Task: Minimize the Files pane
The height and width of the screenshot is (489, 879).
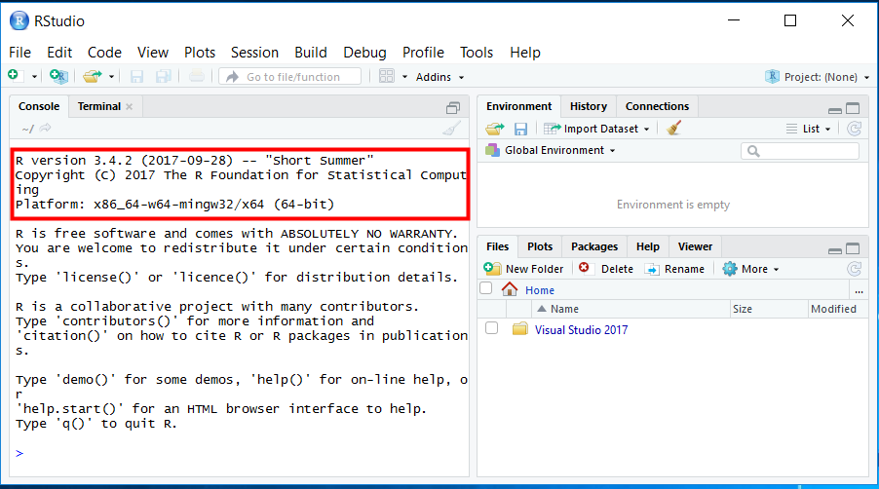Action: [835, 250]
